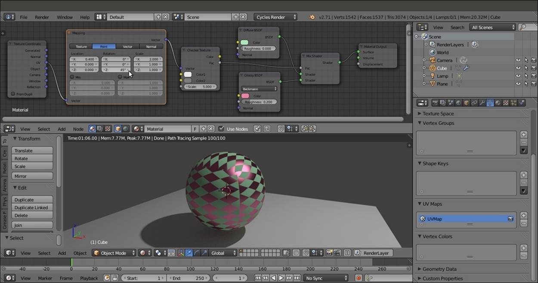Image resolution: width=538 pixels, height=283 pixels.
Task: Click the pink Glossy BSDF color swatch
Action: tap(245, 96)
